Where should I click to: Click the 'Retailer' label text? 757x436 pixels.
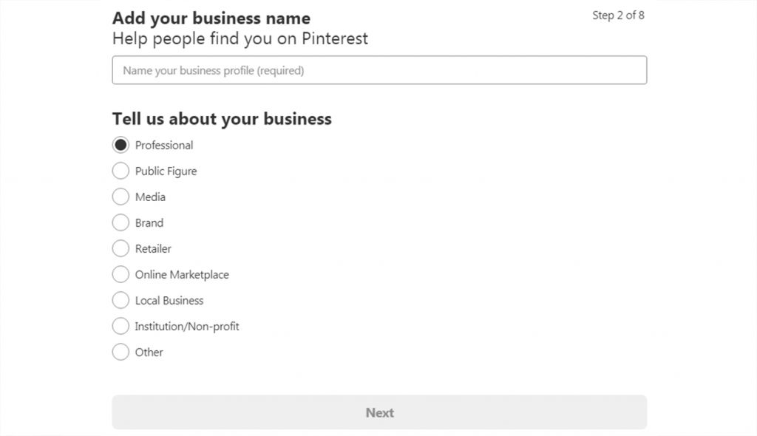[153, 249]
